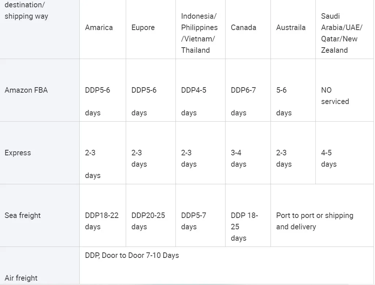The image size is (375, 285).
Task: Select the DDP18-22 days cell
Action: click(x=103, y=215)
